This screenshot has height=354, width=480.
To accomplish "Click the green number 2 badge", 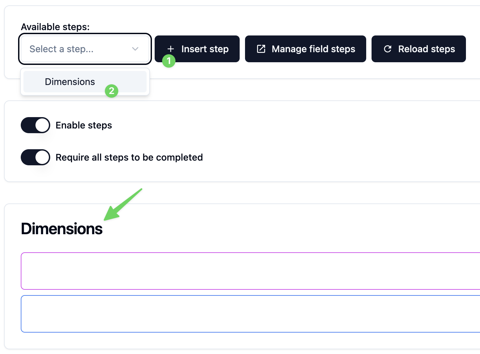I will 111,91.
